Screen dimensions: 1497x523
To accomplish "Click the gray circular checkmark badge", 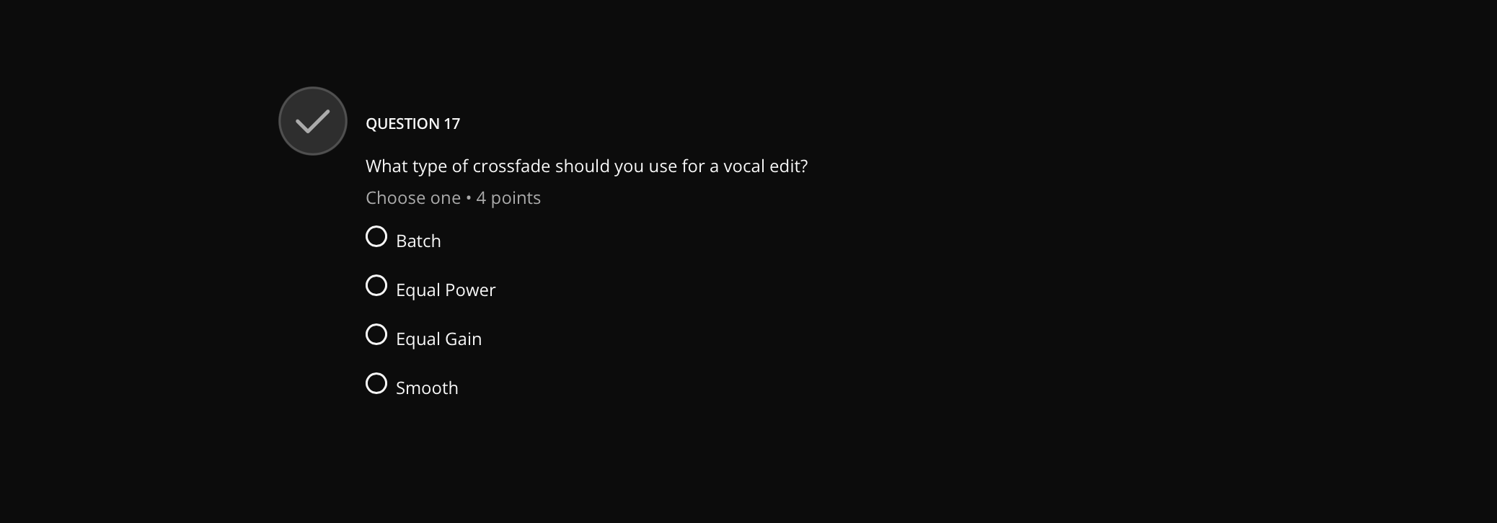I will 312,121.
